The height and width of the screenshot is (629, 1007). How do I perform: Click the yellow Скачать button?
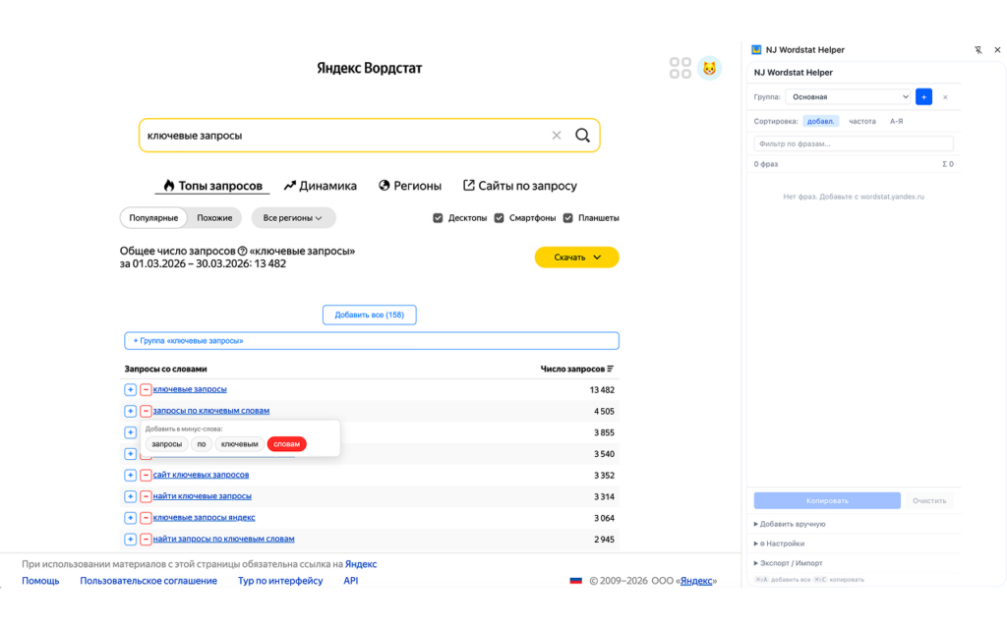[576, 257]
